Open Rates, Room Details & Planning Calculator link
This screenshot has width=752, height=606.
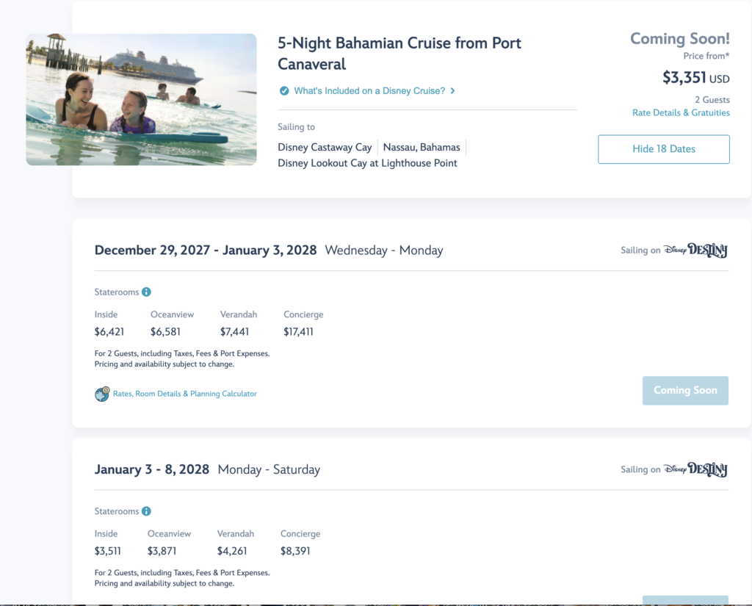pyautogui.click(x=184, y=394)
